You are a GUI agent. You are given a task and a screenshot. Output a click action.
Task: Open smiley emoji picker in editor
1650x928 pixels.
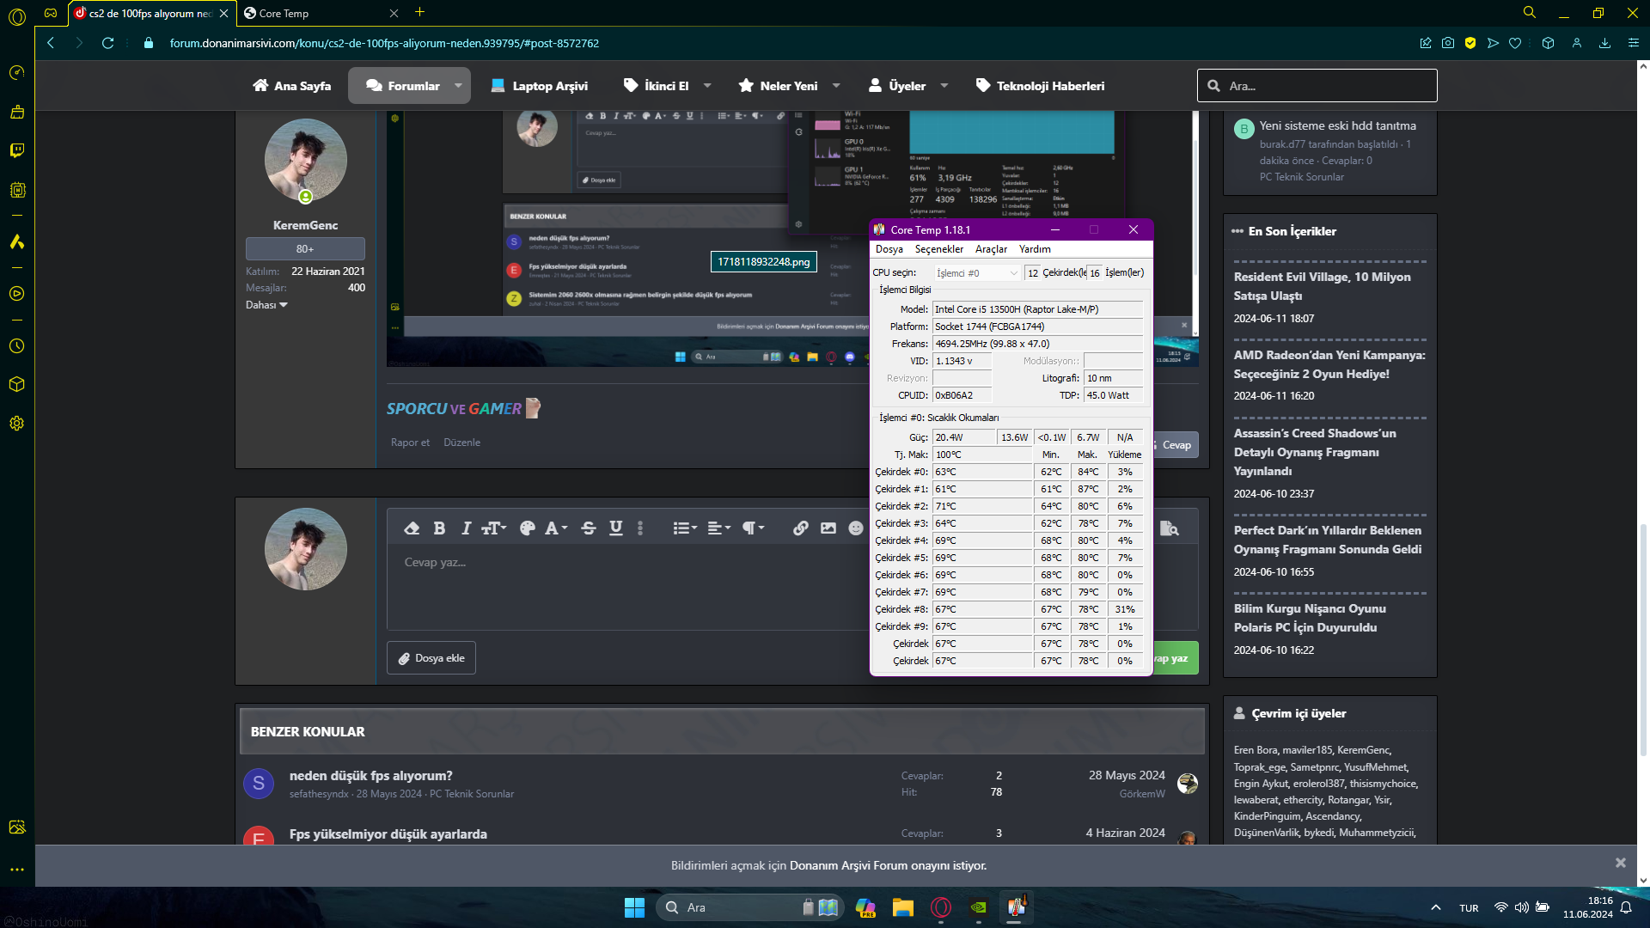(x=856, y=528)
